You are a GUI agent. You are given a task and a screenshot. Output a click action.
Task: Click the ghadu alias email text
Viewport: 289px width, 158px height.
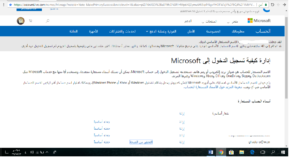point(259,142)
